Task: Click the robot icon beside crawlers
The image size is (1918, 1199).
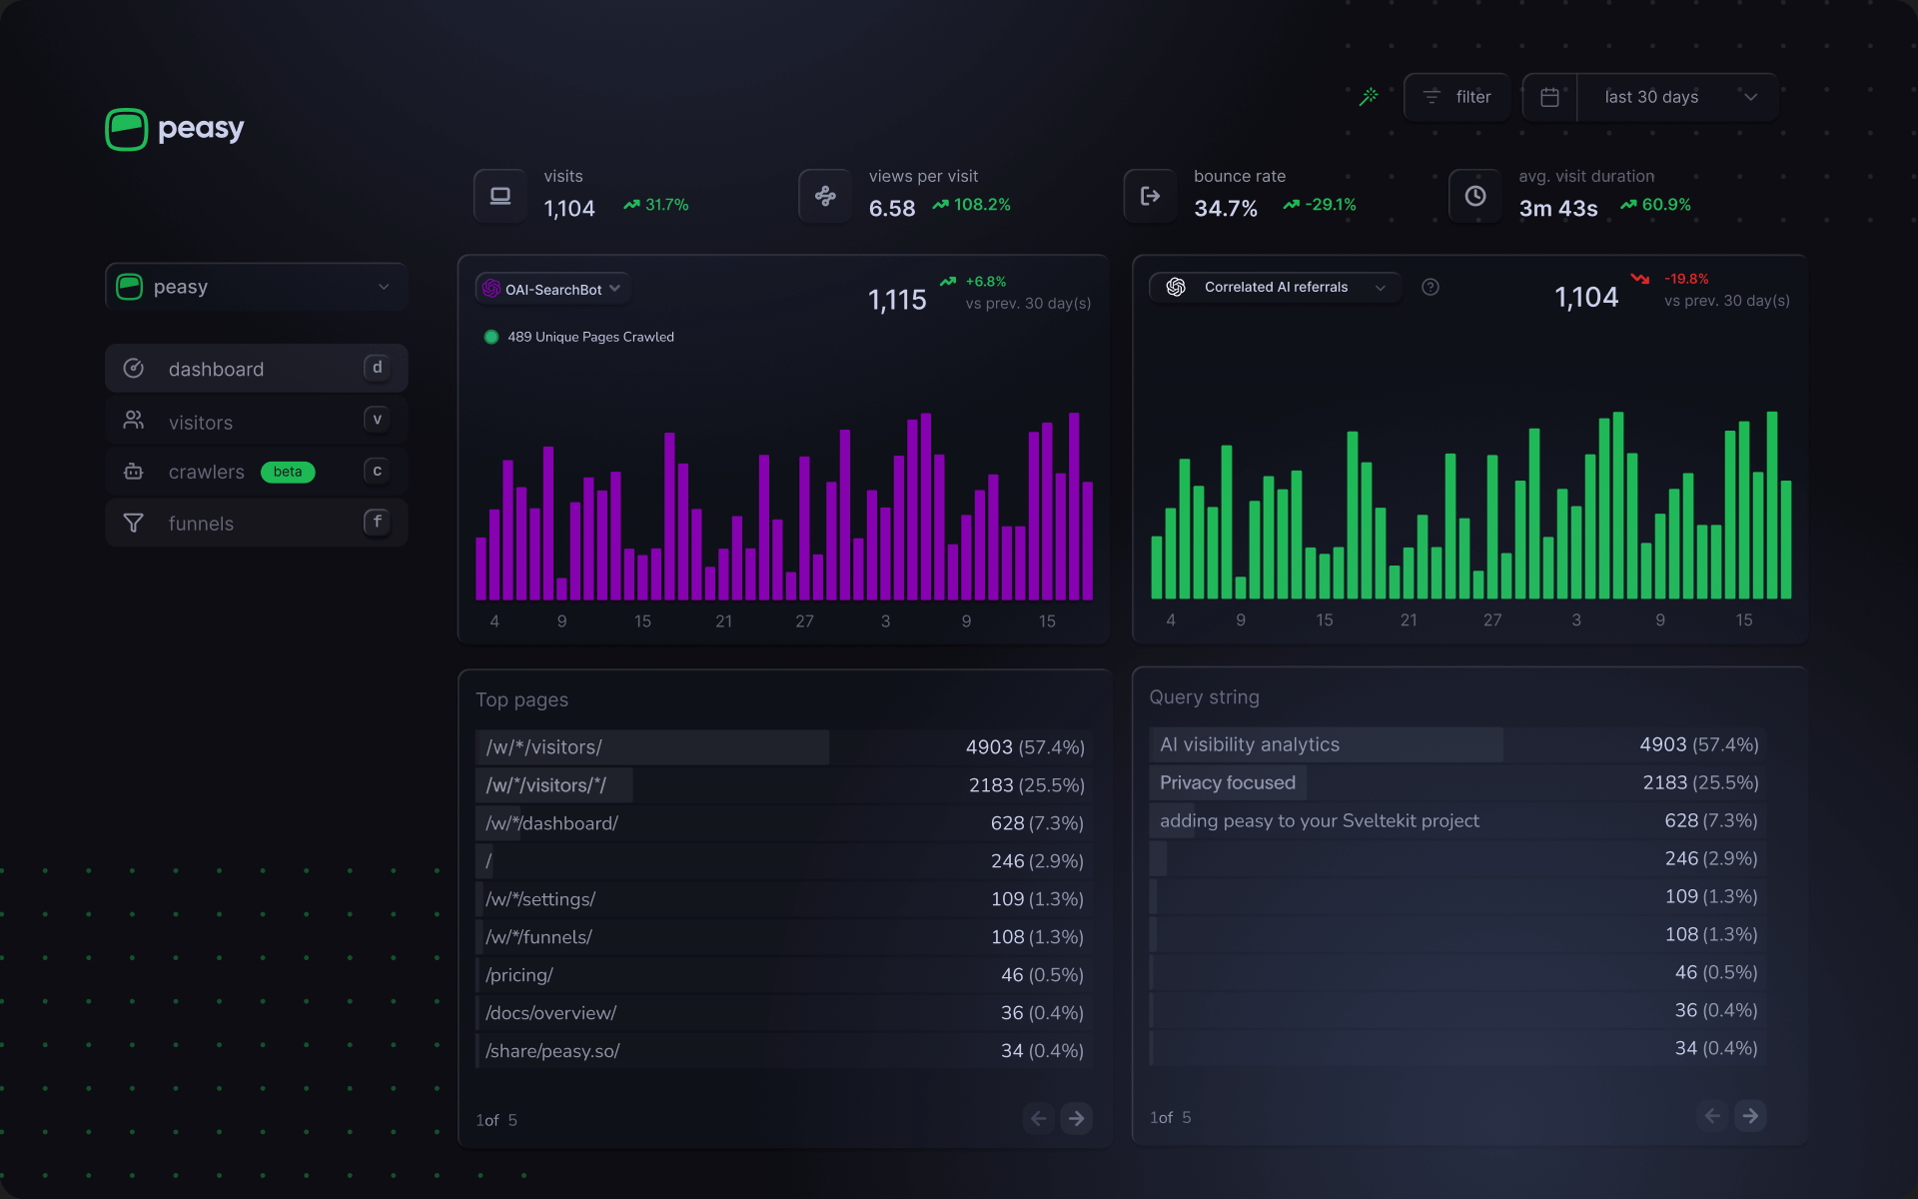Action: click(x=133, y=471)
